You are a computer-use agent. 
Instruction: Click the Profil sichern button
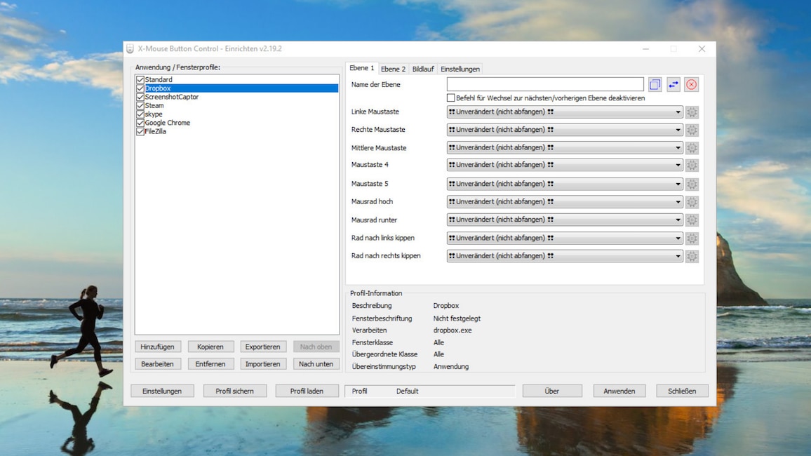(x=235, y=391)
